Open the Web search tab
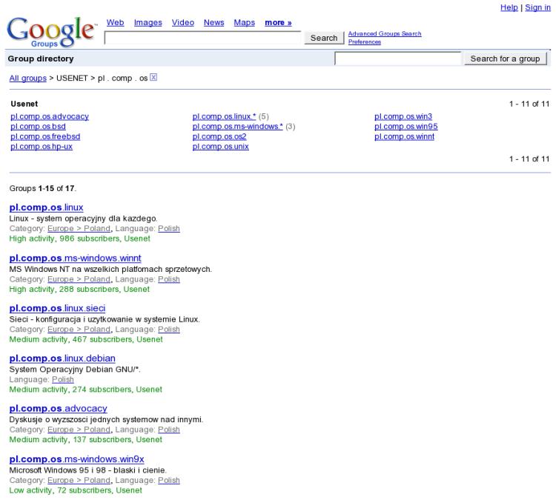The image size is (556, 503). (x=115, y=23)
